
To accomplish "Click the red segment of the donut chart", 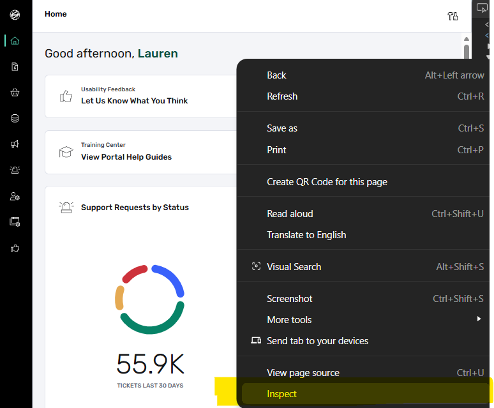I will (x=133, y=273).
